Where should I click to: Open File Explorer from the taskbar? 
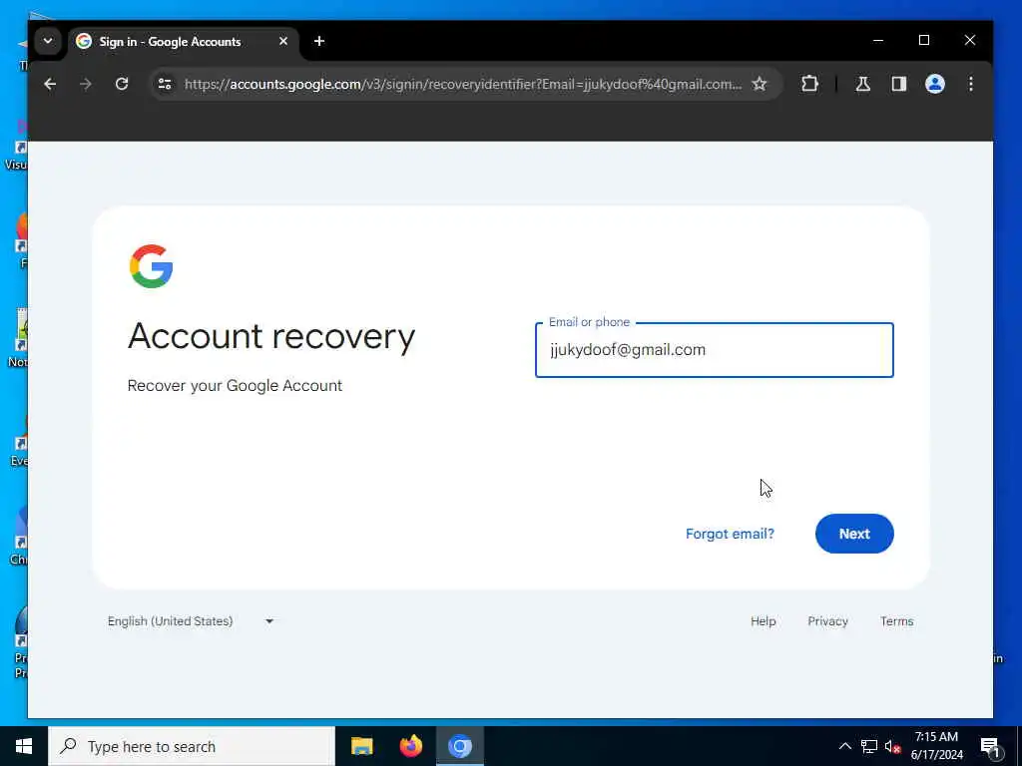(361, 746)
